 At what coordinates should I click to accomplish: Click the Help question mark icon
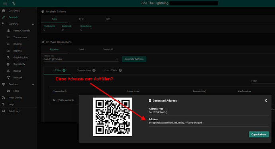[3, 104]
